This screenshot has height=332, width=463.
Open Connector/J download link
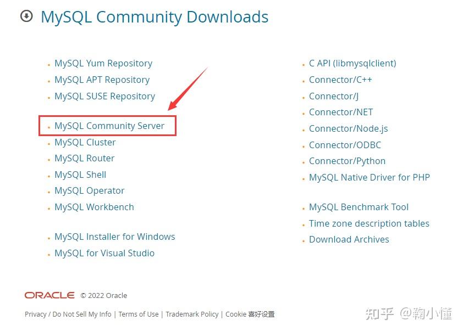click(x=334, y=97)
